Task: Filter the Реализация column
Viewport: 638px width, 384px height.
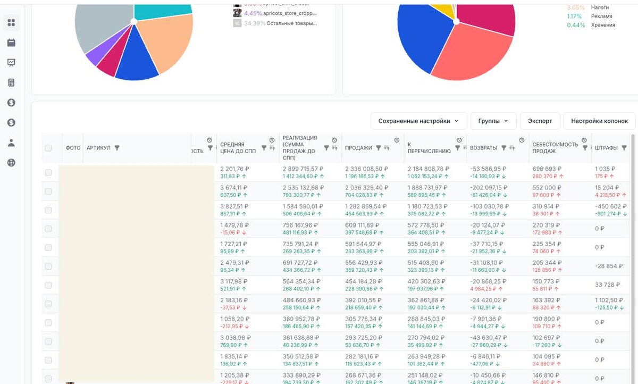Action: pyautogui.click(x=326, y=148)
